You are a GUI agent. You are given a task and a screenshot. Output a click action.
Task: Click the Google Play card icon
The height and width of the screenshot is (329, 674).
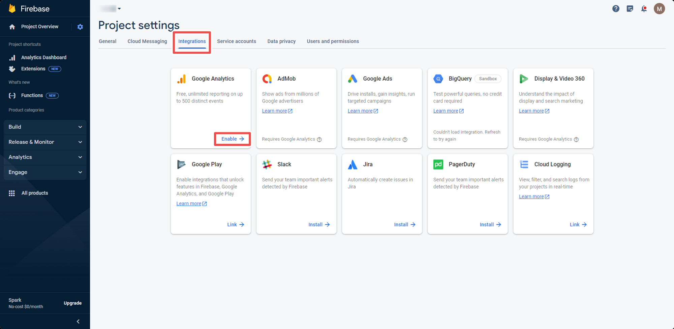pyautogui.click(x=181, y=164)
